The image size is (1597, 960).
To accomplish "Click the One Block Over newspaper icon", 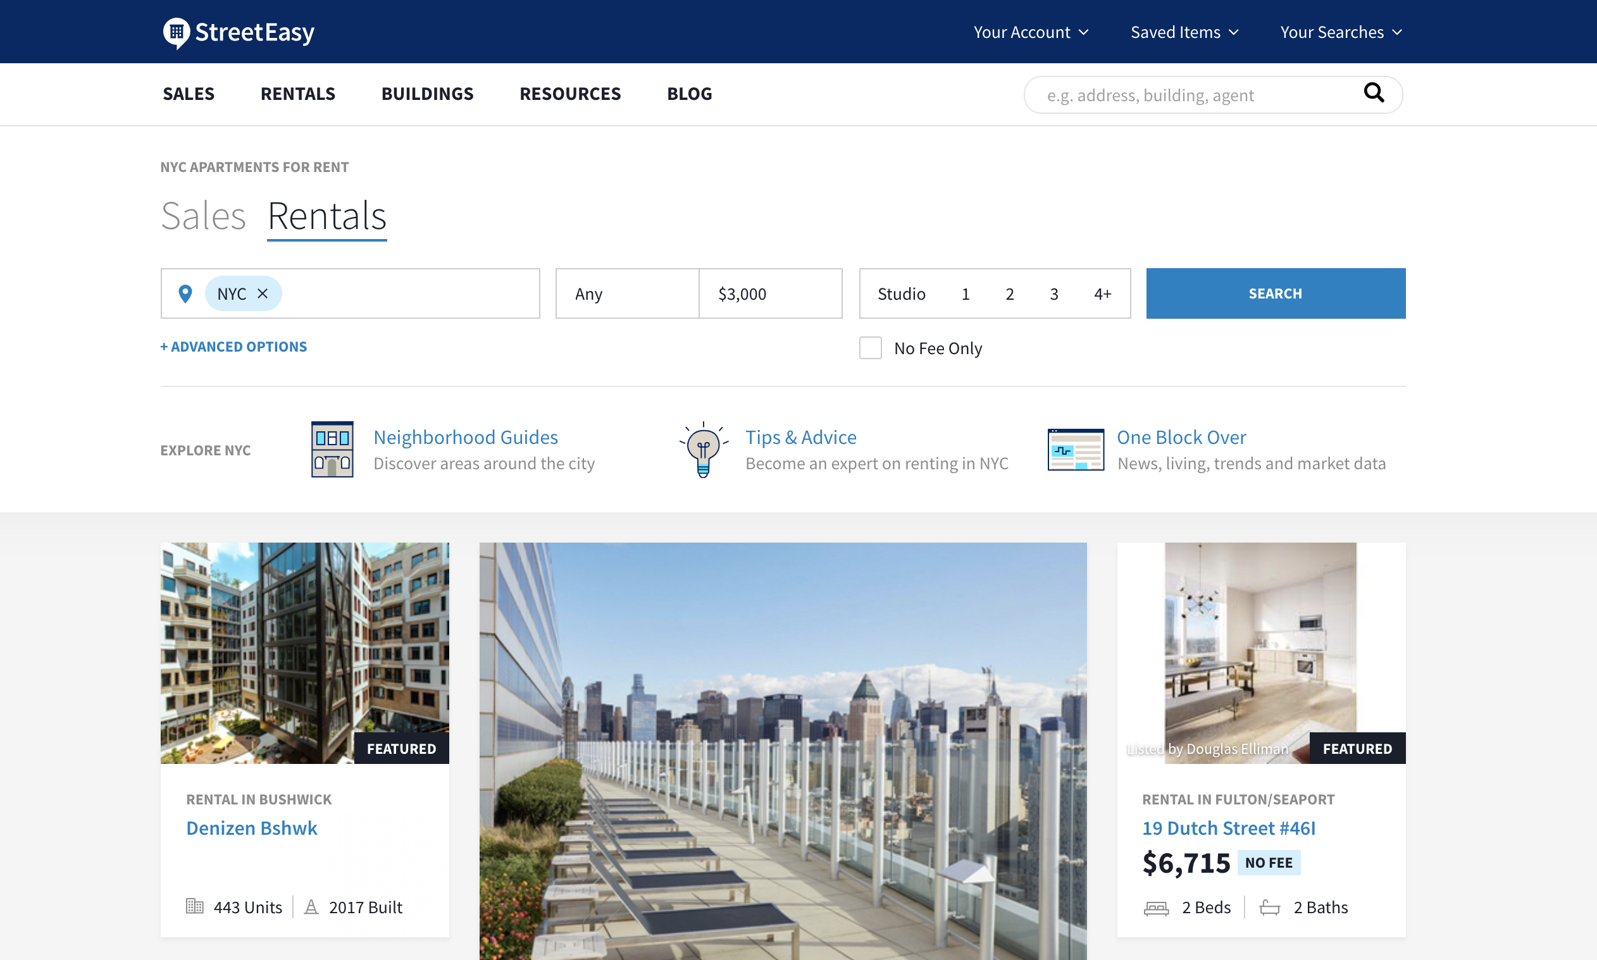I will tap(1076, 450).
